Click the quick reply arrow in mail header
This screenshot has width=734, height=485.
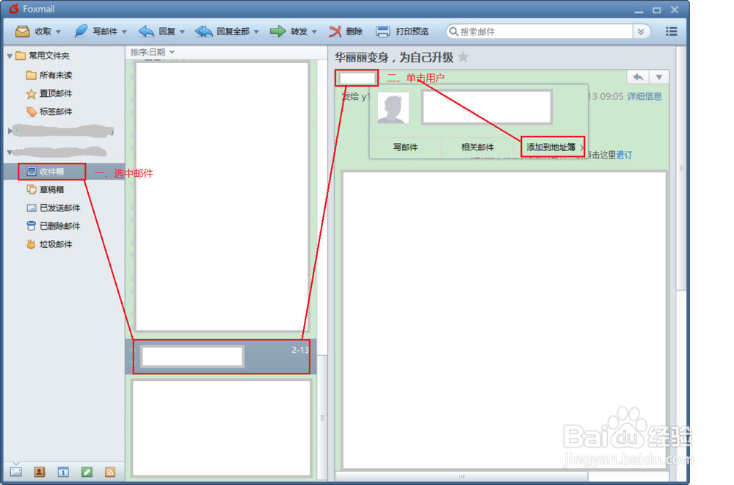coord(638,77)
